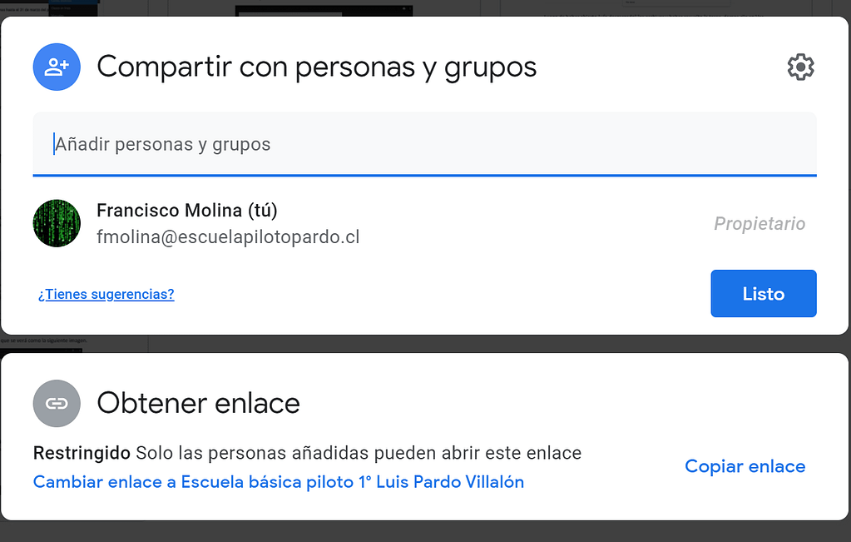Focus the Añadir personas y grupos field
The height and width of the screenshot is (542, 851).
(x=424, y=144)
